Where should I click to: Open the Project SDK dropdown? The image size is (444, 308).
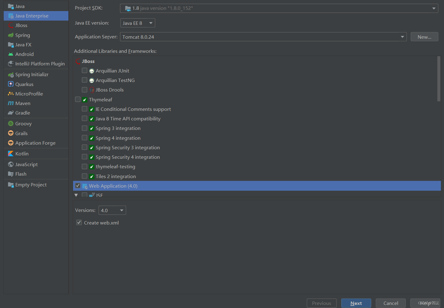point(279,8)
